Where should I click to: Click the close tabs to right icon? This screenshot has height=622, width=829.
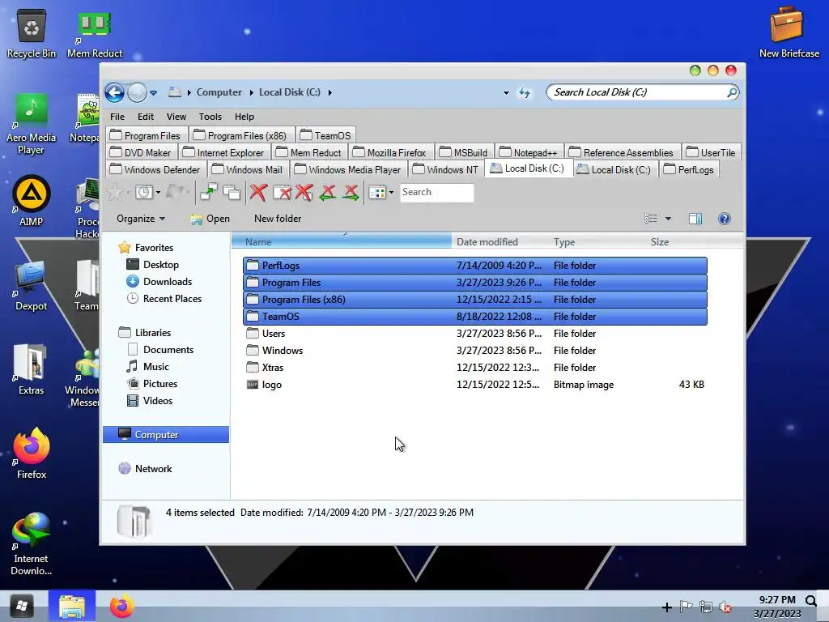(350, 192)
